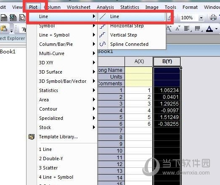Click cell with value 1.51249
The width and height of the screenshot is (220, 185).
(167, 117)
